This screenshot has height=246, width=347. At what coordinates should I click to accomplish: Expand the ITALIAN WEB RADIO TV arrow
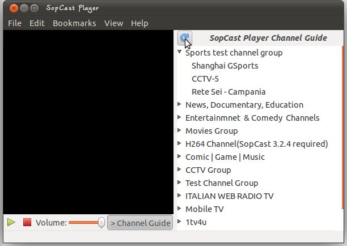click(x=180, y=196)
